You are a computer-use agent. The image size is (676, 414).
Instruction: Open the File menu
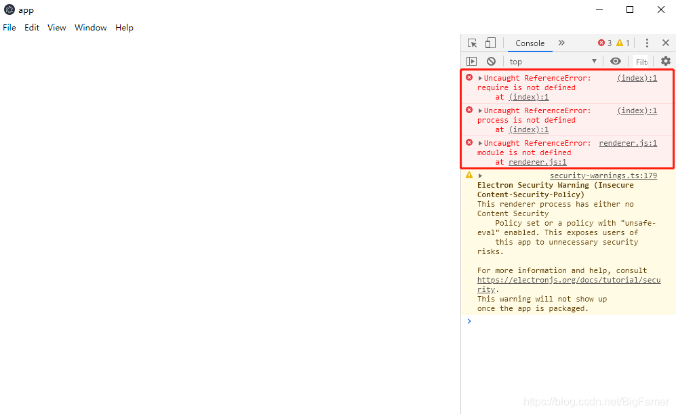click(x=9, y=28)
